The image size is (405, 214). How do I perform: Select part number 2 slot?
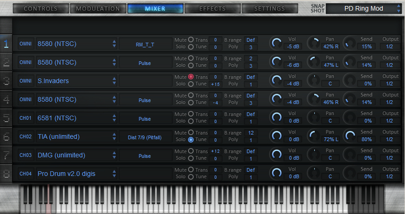pyautogui.click(x=6, y=62)
